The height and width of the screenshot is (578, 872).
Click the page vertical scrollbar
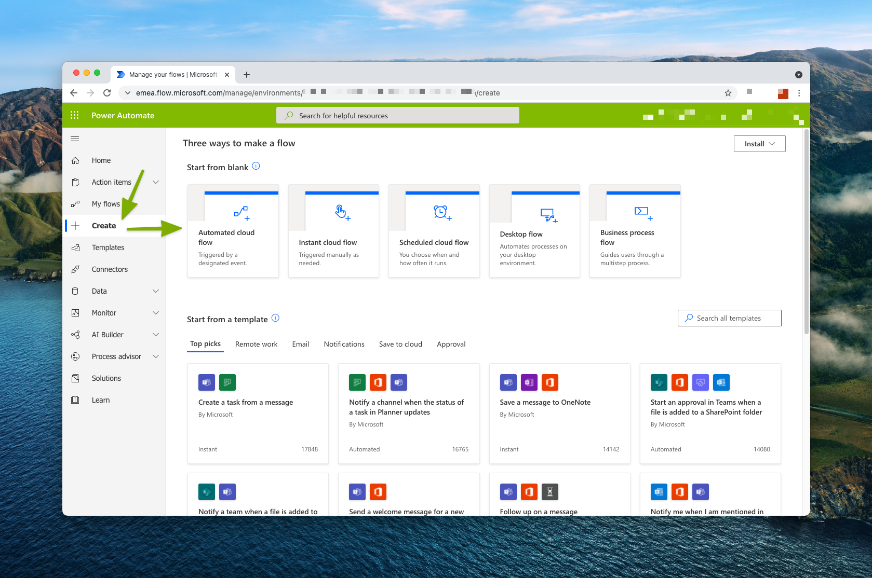806,231
